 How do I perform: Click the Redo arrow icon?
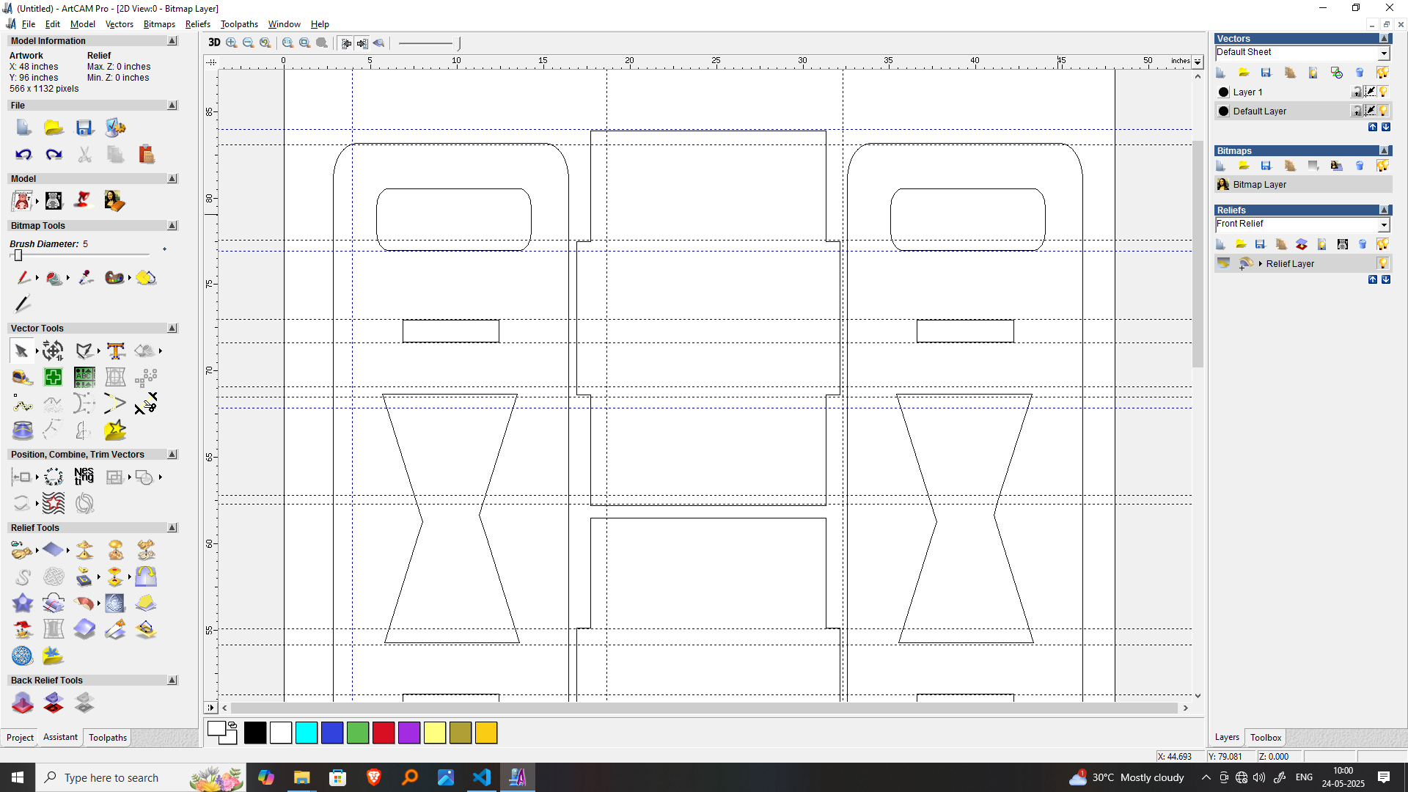pyautogui.click(x=54, y=155)
